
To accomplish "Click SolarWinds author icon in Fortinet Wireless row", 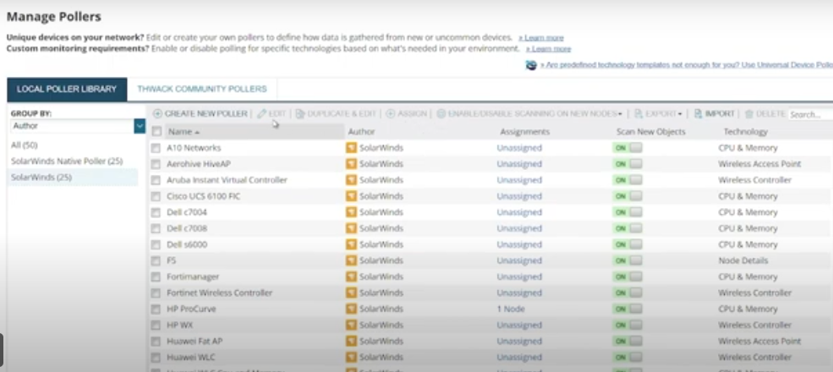I will click(x=351, y=293).
